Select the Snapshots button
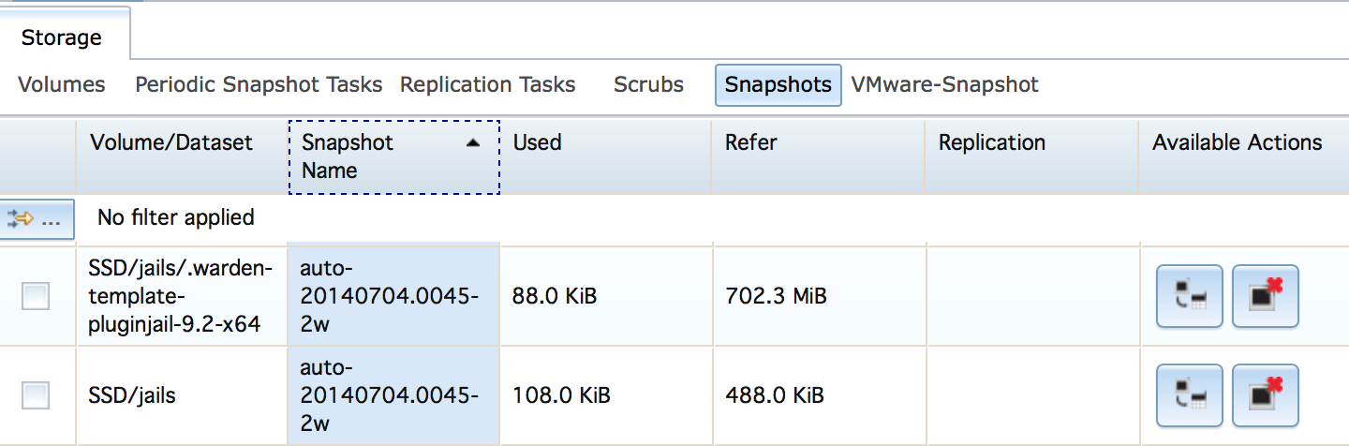This screenshot has height=446, width=1349. pos(778,85)
